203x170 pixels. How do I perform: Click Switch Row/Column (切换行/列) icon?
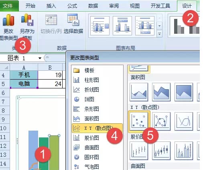[x=51, y=24]
